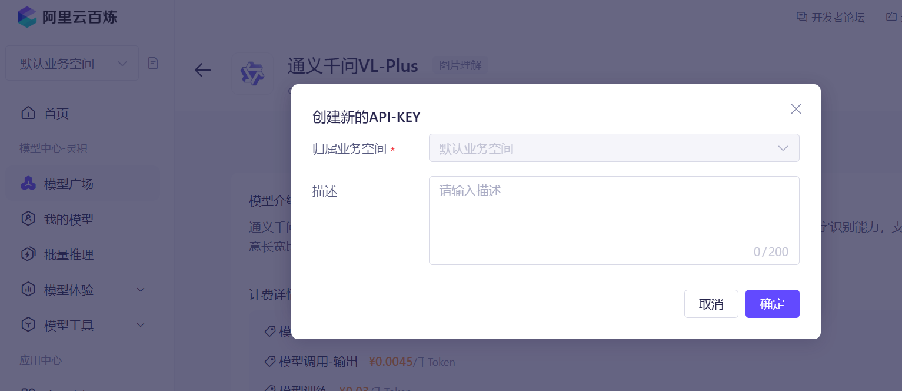Viewport: 902px width, 391px height.
Task: Focus the 描述 text area
Action: pos(614,220)
